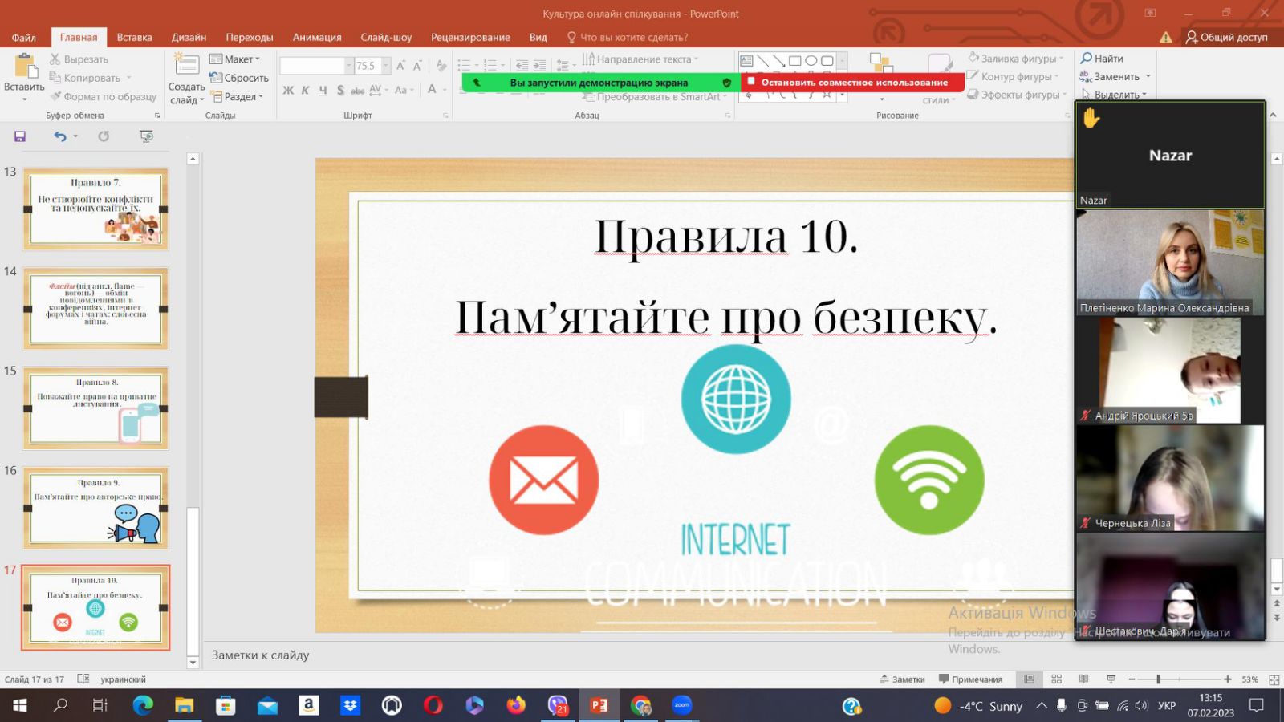This screenshot has height=722, width=1284.
Task: Select the oval shape in shapes gallery
Action: (x=811, y=61)
